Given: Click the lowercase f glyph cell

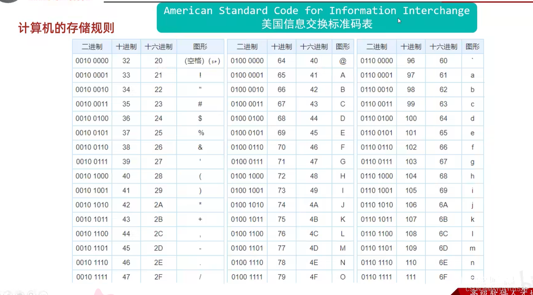Looking at the screenshot, I should pyautogui.click(x=473, y=147).
